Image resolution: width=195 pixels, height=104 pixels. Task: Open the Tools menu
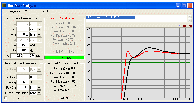pyautogui.click(x=41, y=11)
